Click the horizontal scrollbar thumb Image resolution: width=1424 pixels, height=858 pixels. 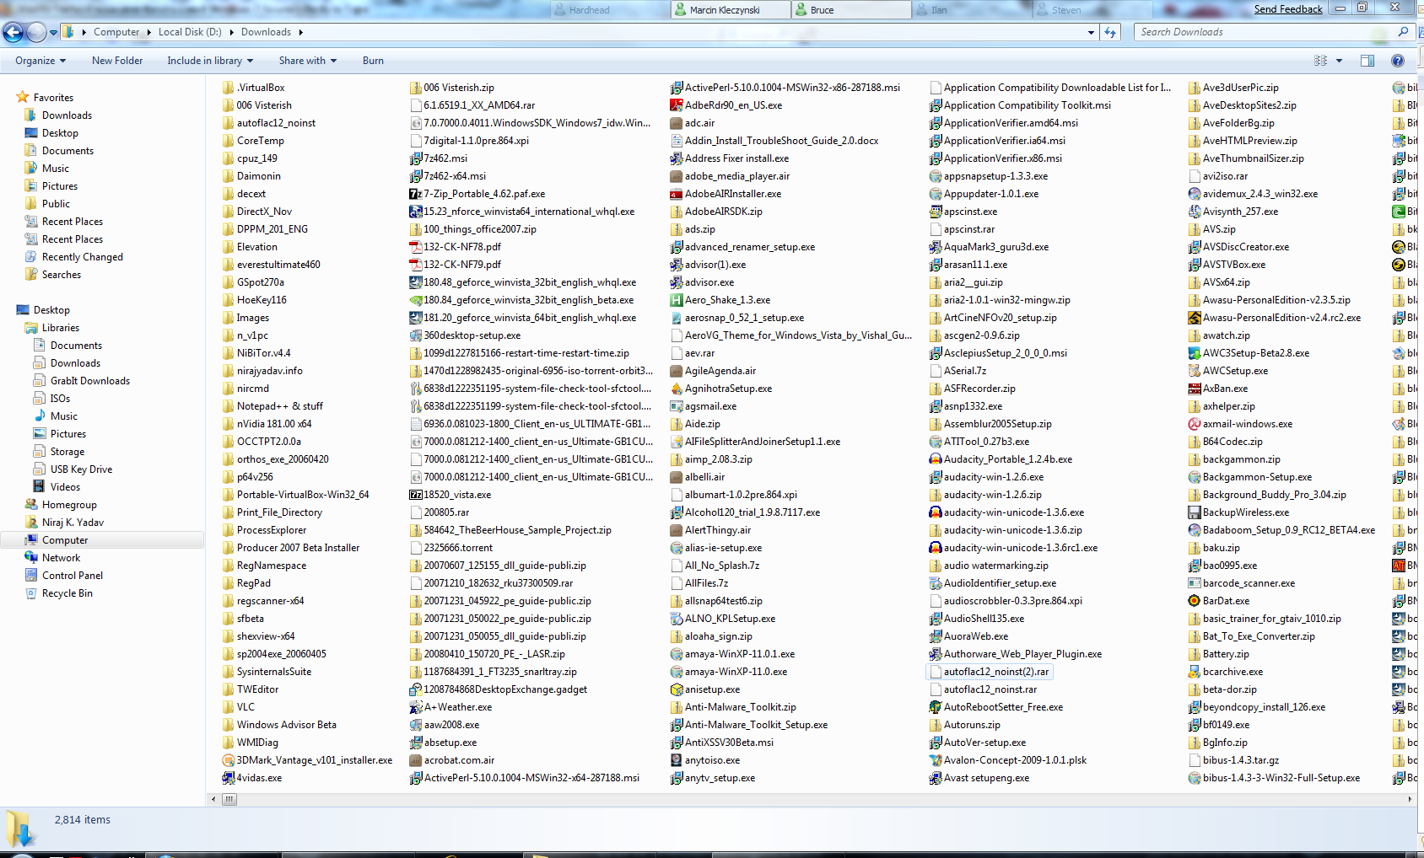(229, 799)
